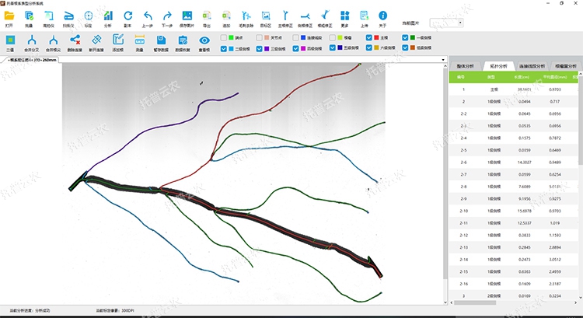The height and width of the screenshot is (318, 583).
Task: Click the 删除连接 (Delete connection) icon
Action: coord(75,42)
